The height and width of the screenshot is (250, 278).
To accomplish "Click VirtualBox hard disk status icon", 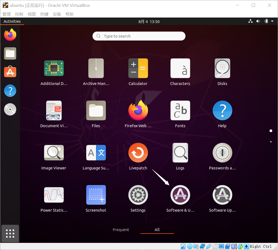I will pyautogui.click(x=183, y=246).
